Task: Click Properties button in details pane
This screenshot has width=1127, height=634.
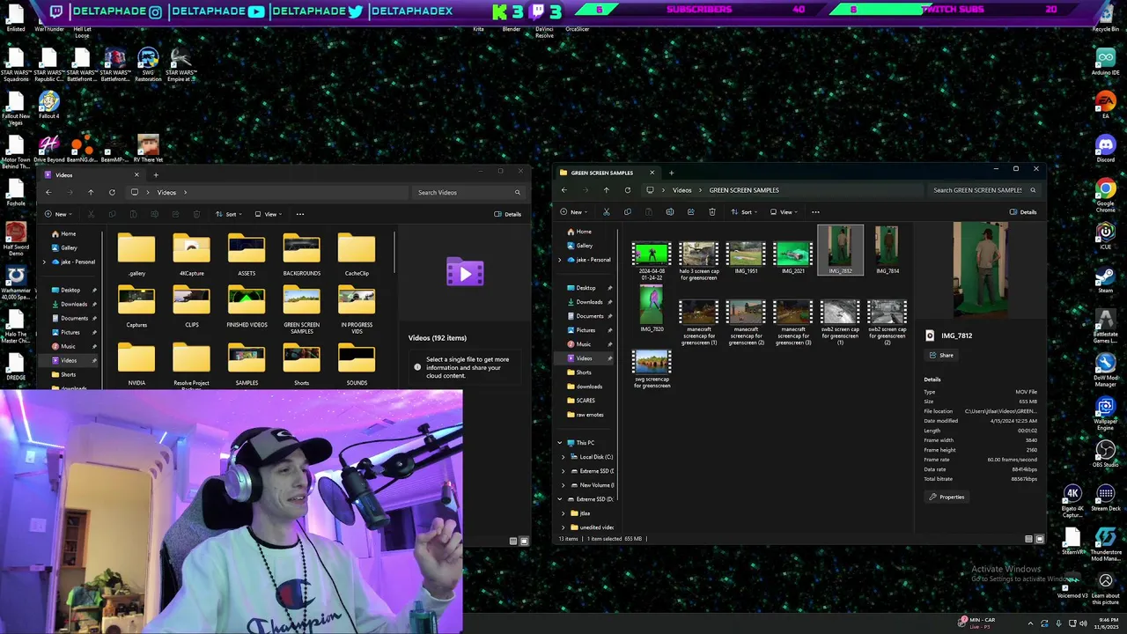Action: (x=947, y=497)
